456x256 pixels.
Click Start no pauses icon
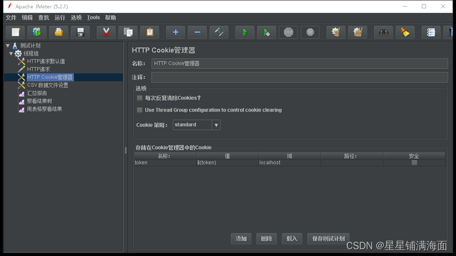coord(266,32)
